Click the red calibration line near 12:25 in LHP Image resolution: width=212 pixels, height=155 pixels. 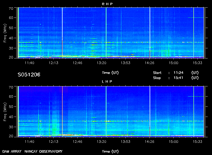point(62,112)
